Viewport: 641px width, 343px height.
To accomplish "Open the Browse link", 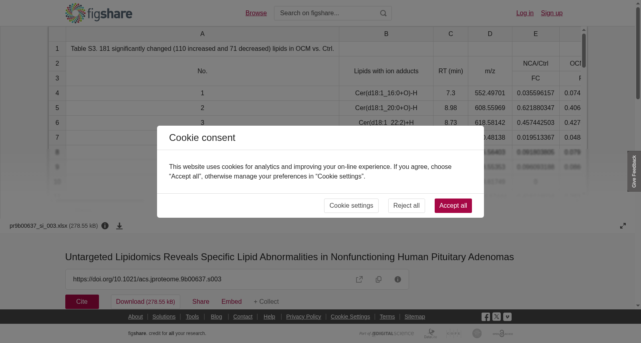I will tap(256, 13).
